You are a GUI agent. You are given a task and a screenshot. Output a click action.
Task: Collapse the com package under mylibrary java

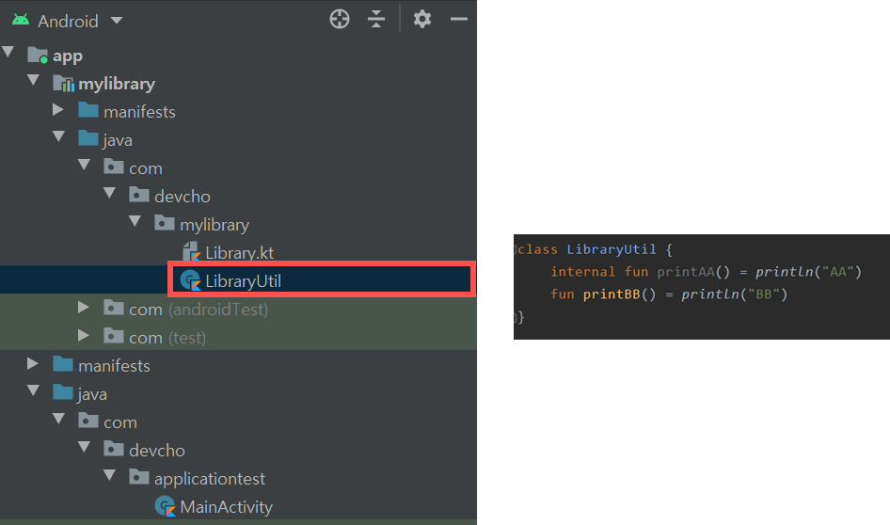[84, 166]
